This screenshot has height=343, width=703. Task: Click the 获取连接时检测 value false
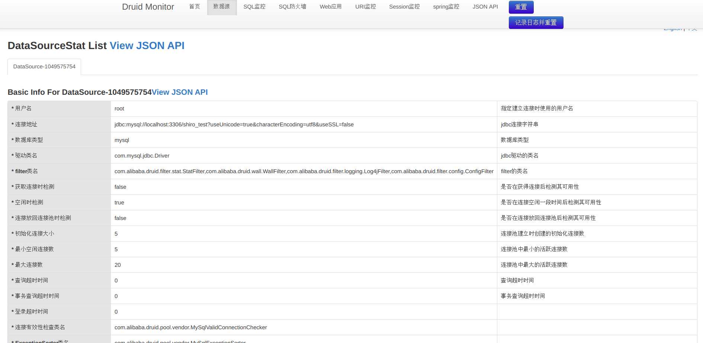point(120,187)
